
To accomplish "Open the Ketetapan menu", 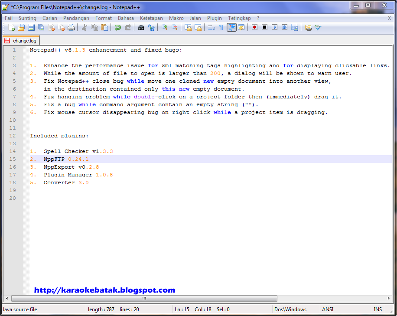I will pos(151,18).
